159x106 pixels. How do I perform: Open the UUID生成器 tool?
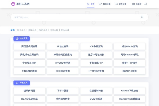(96, 99)
